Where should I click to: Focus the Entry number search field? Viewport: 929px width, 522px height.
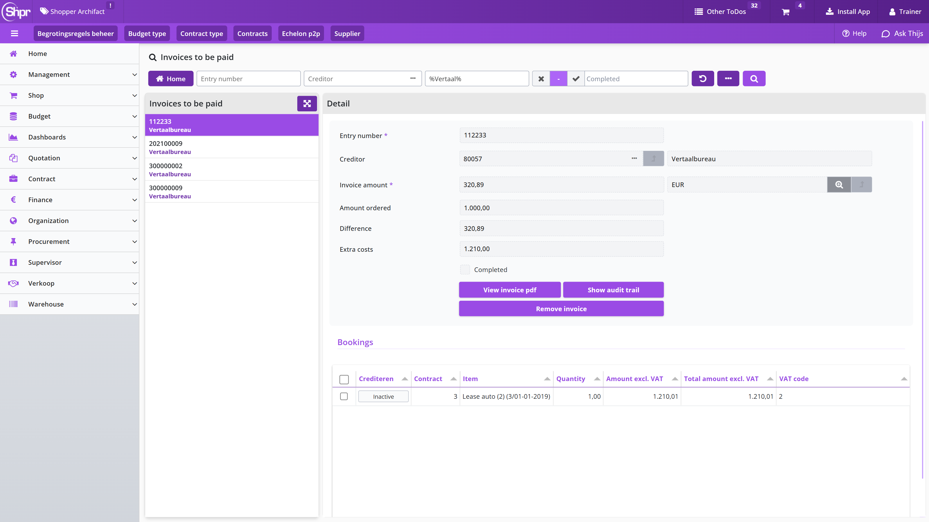point(249,79)
